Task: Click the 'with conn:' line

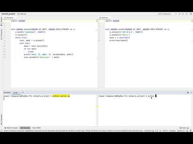Action: pos(25,43)
